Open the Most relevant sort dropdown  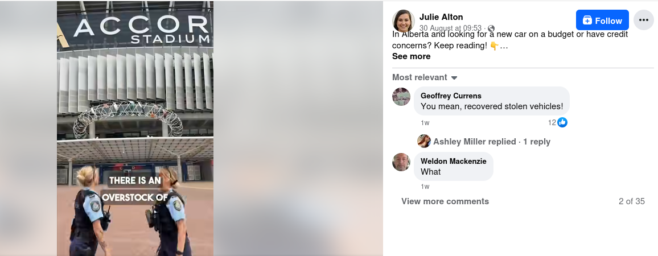[x=424, y=77]
